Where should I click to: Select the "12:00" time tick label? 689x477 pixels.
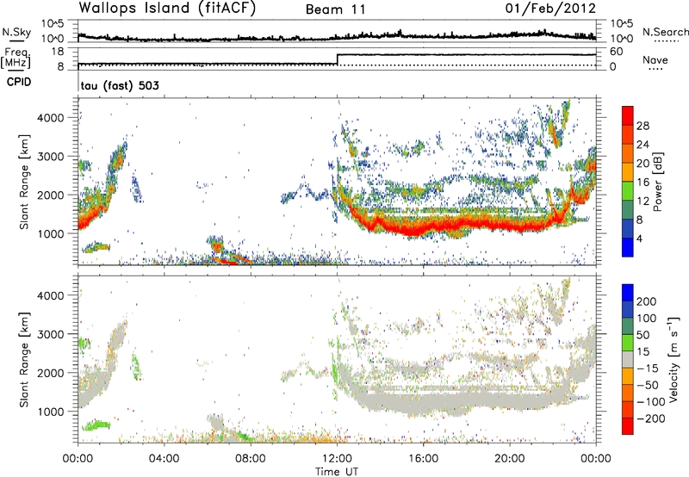[337, 459]
